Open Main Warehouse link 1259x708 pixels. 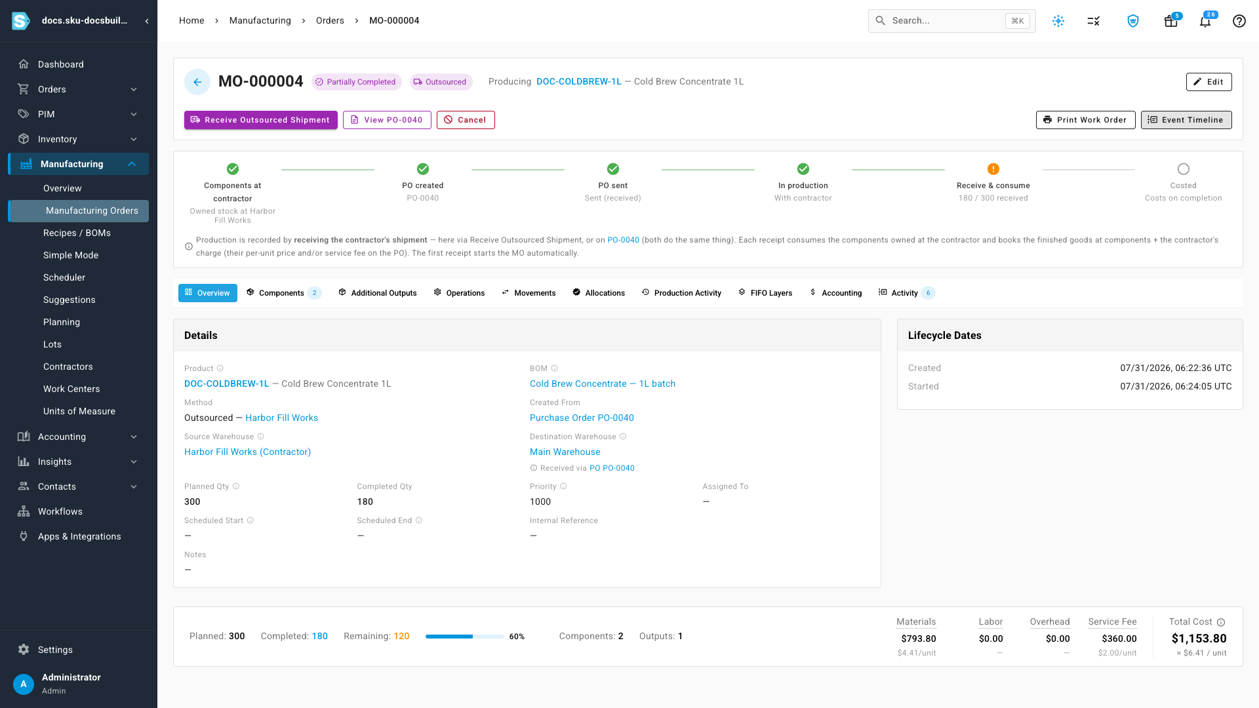(x=565, y=452)
